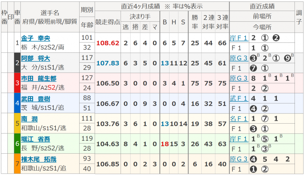Open 椎木尾 拓哉's racer profile
Viewport: 305px width, 175px height.
38,160
